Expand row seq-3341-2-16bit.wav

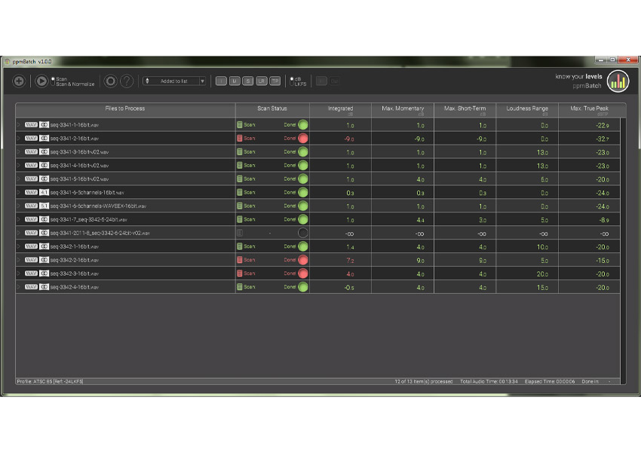(x=18, y=138)
